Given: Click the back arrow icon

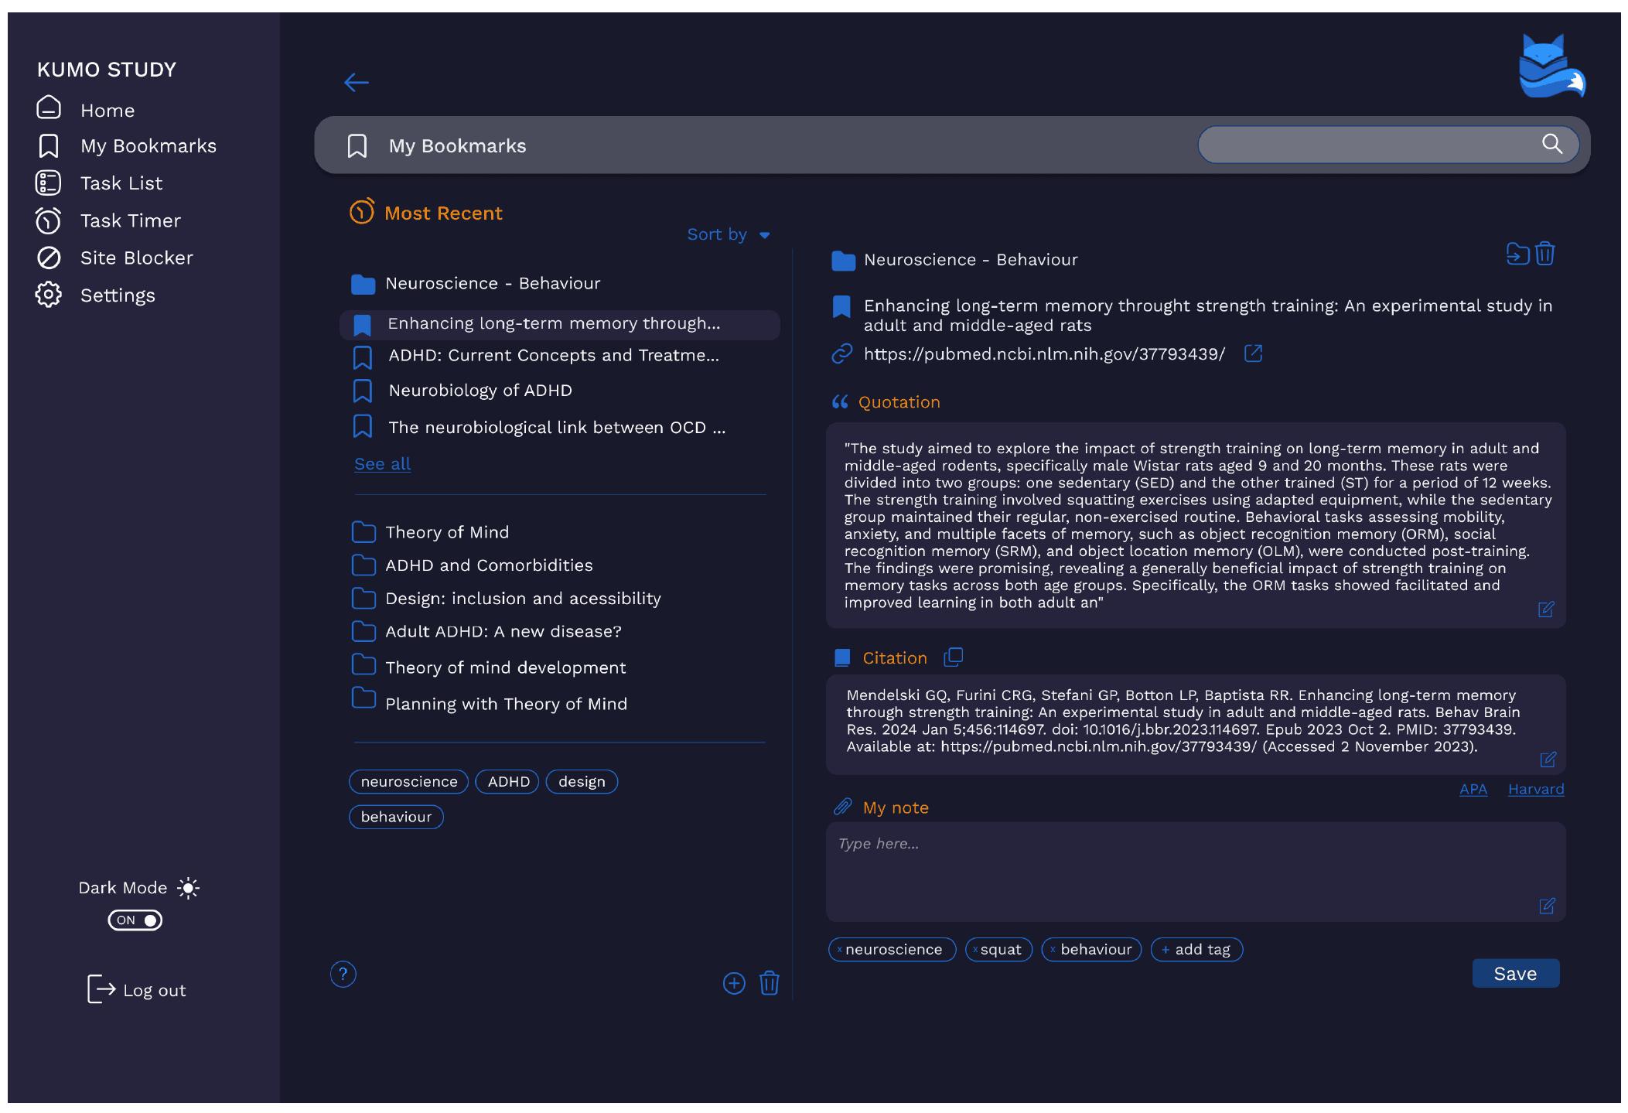Looking at the screenshot, I should [x=357, y=82].
